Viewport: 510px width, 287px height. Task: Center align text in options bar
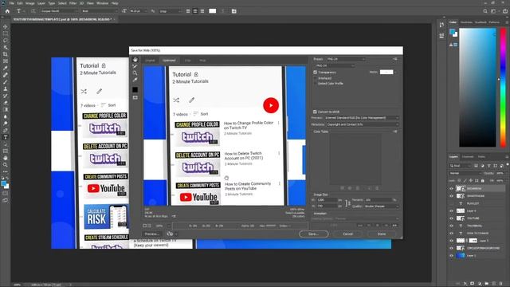coord(195,11)
